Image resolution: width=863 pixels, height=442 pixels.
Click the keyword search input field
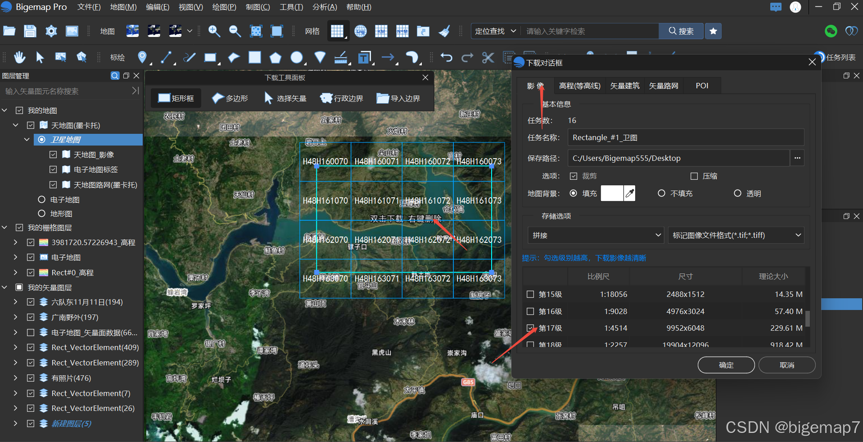(x=590, y=31)
